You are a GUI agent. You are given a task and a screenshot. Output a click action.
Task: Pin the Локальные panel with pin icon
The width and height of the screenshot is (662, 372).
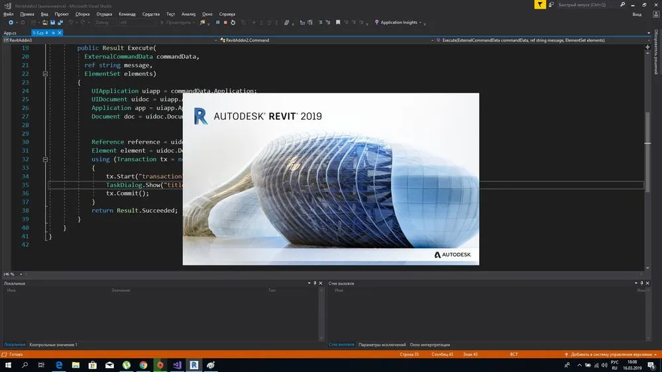pyautogui.click(x=315, y=283)
